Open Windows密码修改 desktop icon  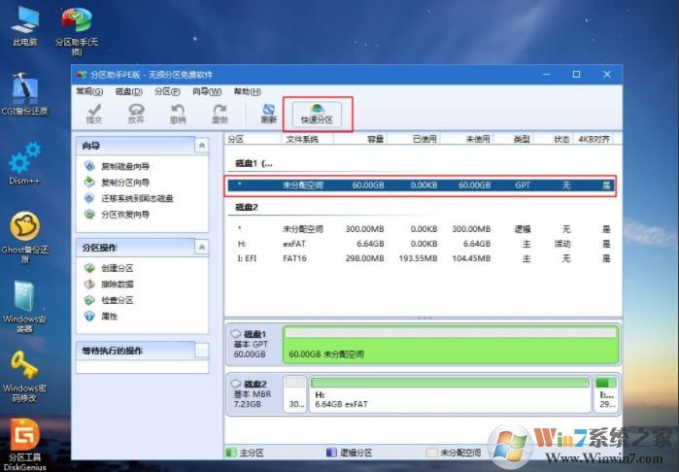pyautogui.click(x=24, y=376)
